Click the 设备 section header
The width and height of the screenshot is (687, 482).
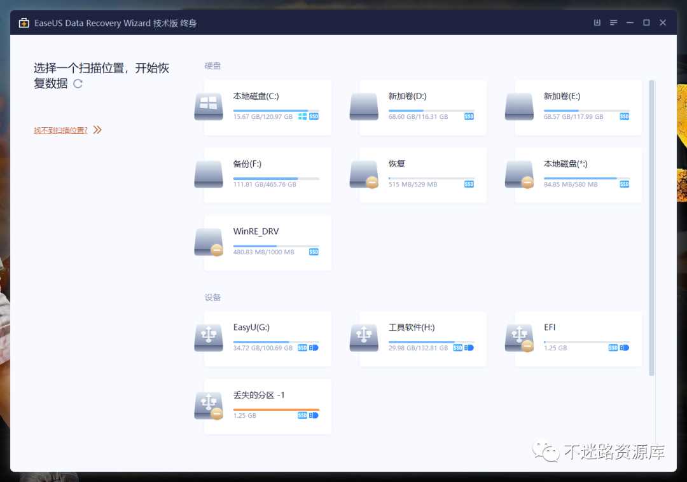click(213, 298)
